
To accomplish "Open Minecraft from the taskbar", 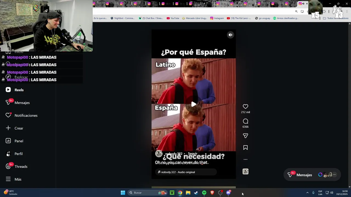I will 172,193.
